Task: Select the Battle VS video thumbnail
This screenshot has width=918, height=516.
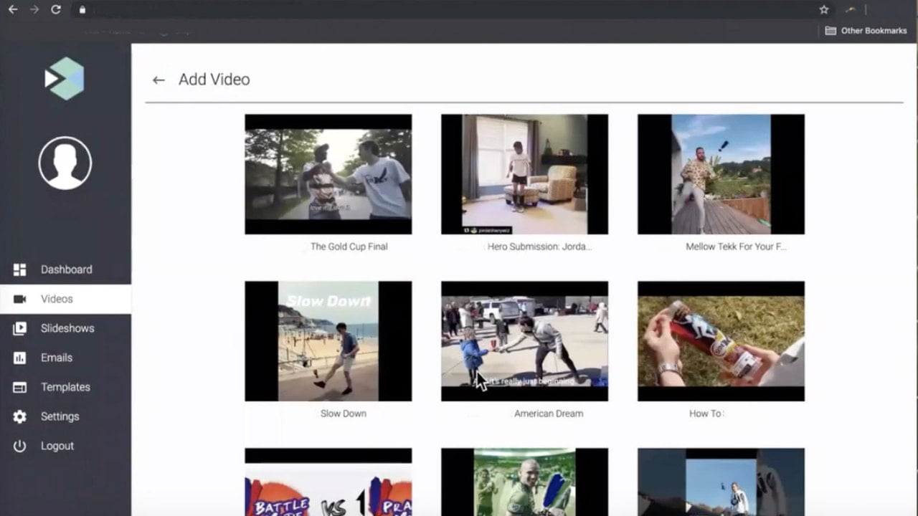Action: 328,482
